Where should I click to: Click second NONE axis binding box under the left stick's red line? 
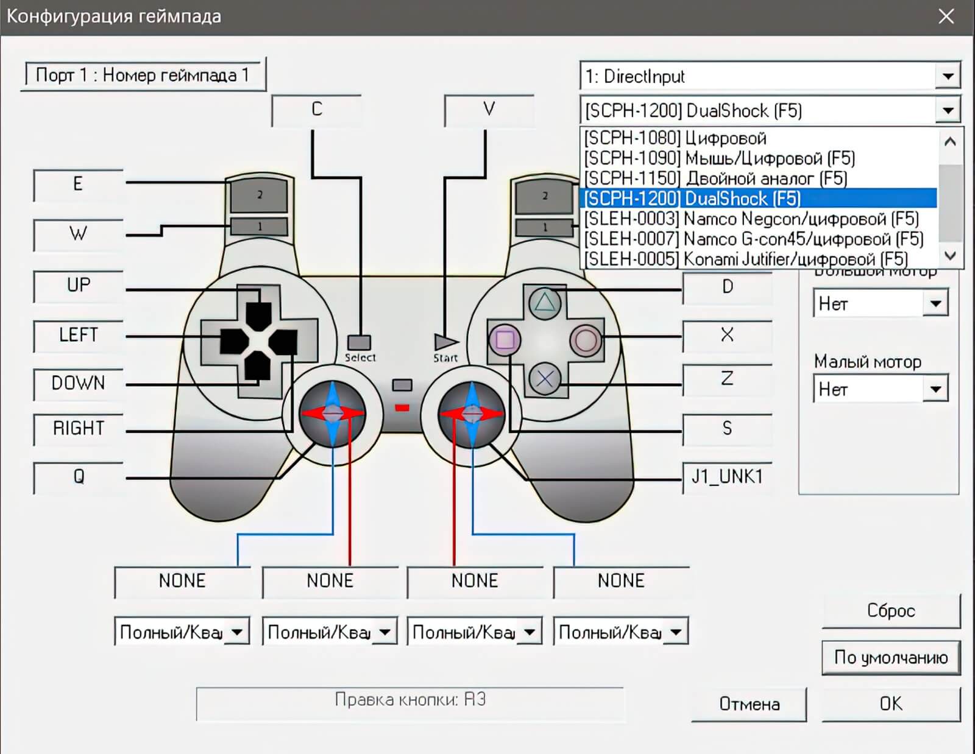tap(330, 582)
